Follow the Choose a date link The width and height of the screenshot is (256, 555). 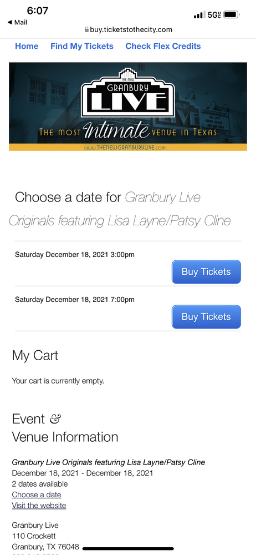coord(37,495)
